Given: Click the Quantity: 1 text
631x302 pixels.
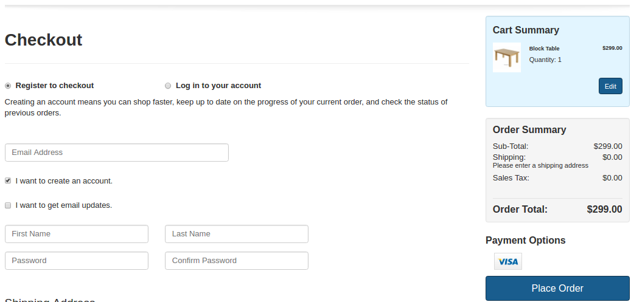Looking at the screenshot, I should click(545, 60).
